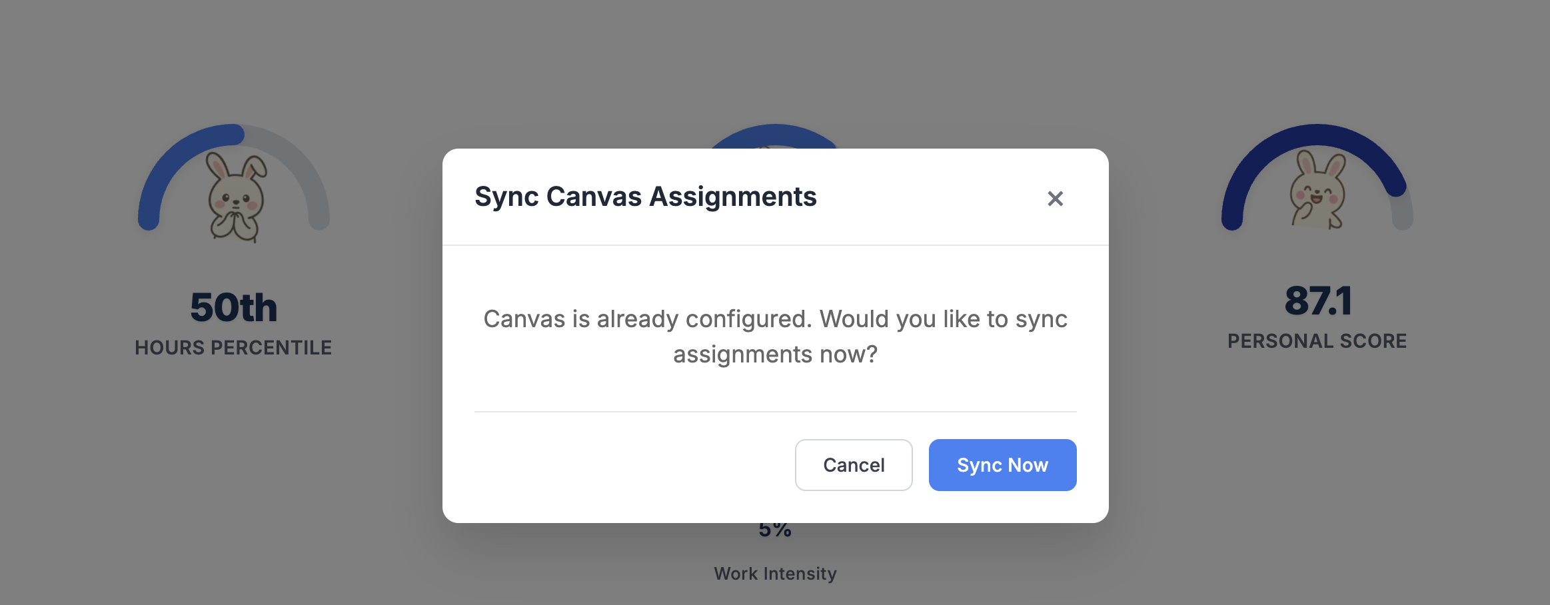Select the 87.1 score value
1550x605 pixels.
pyautogui.click(x=1317, y=301)
